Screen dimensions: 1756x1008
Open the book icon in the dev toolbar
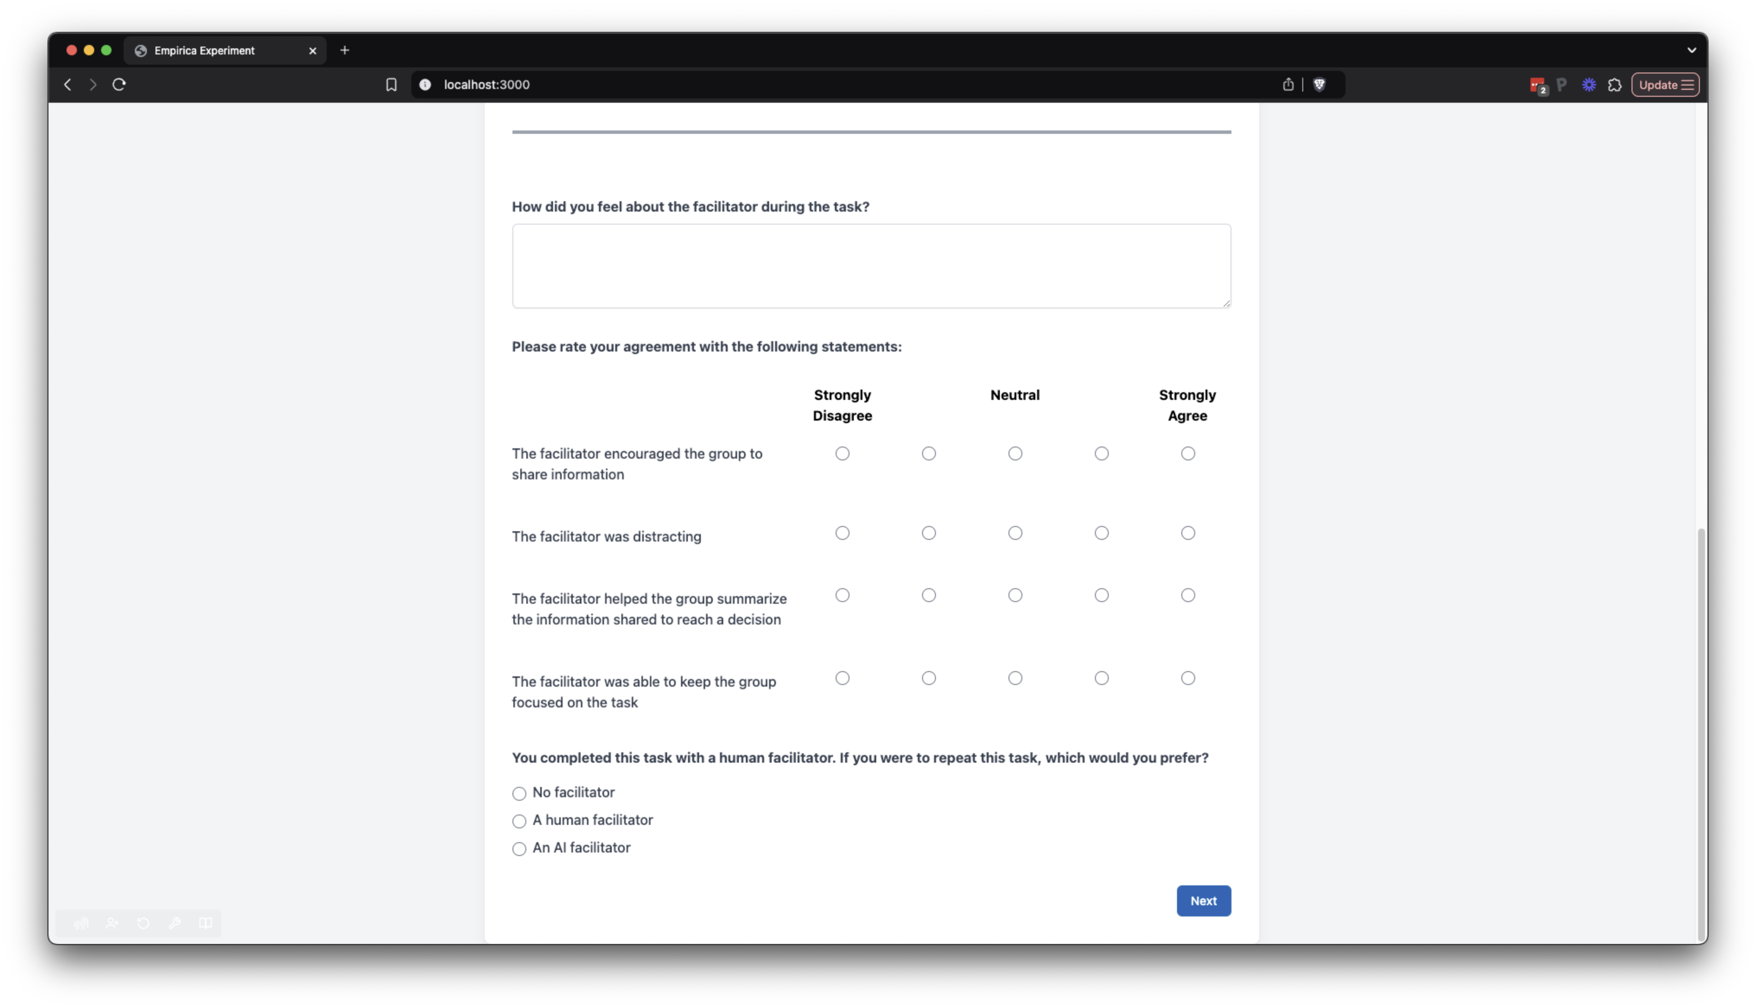click(206, 923)
